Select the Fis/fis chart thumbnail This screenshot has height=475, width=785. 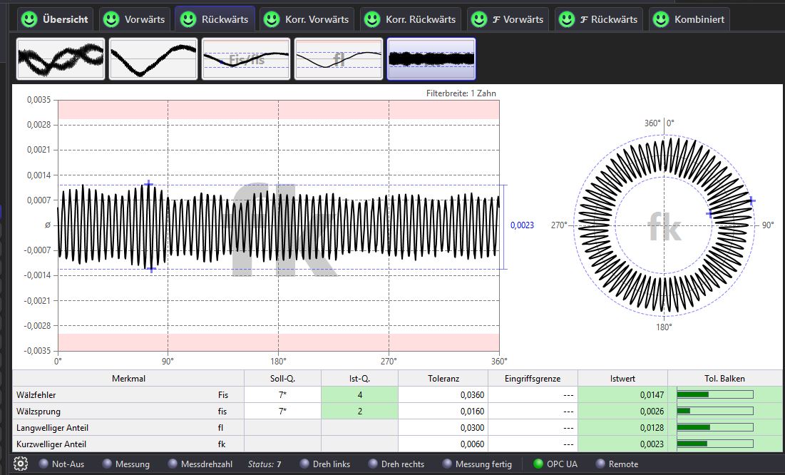coord(246,58)
